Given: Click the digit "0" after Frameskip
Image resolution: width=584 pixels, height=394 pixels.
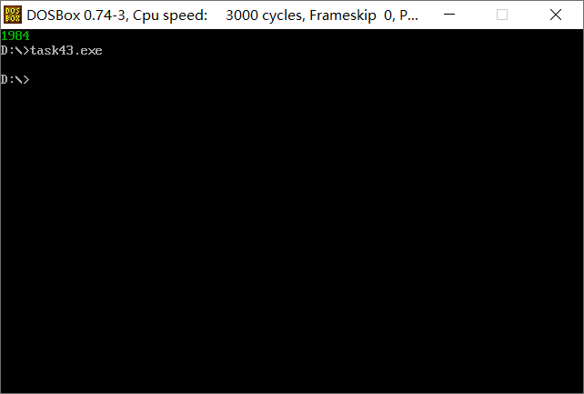Looking at the screenshot, I should (388, 15).
